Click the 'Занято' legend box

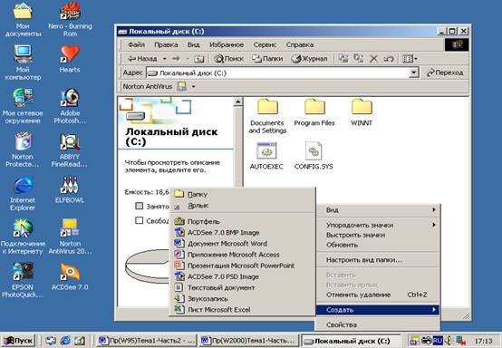pos(139,206)
